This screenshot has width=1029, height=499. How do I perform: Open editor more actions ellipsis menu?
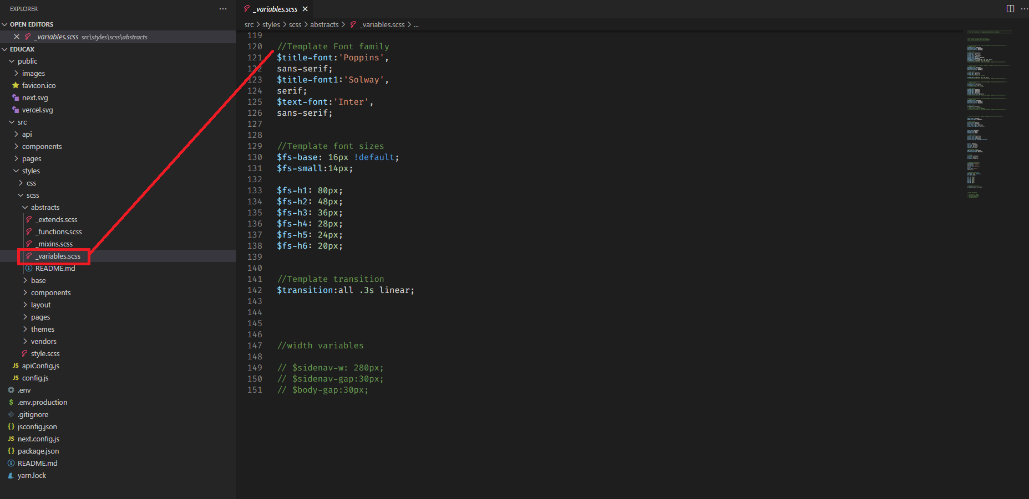(1024, 9)
